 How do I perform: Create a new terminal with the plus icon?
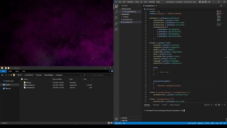pyautogui.click(x=211, y=105)
